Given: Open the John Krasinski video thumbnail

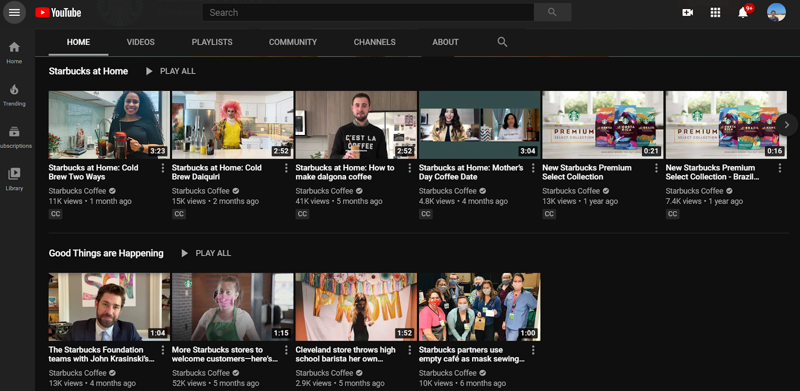Looking at the screenshot, I should coord(109,307).
